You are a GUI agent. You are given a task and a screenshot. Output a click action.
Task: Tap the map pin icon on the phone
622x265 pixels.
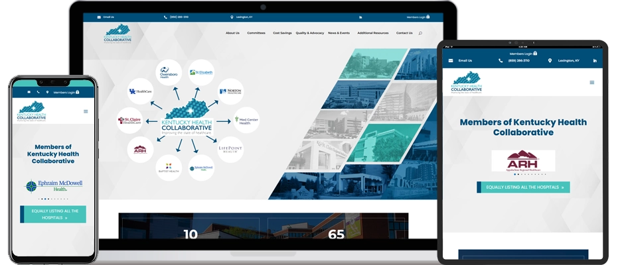tap(47, 92)
